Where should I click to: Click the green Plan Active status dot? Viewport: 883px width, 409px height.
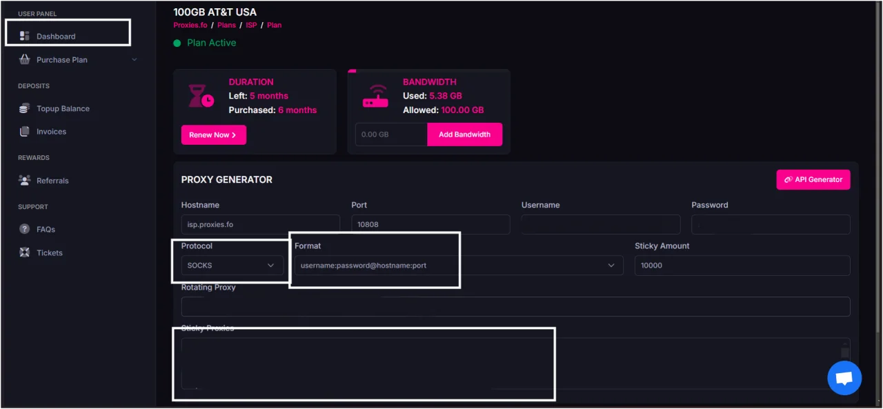coord(177,43)
